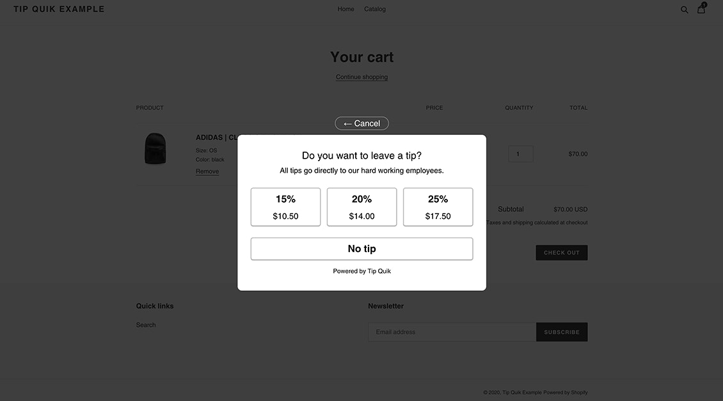Remove the Adidas backpack from cart
The width and height of the screenshot is (723, 401).
207,171
